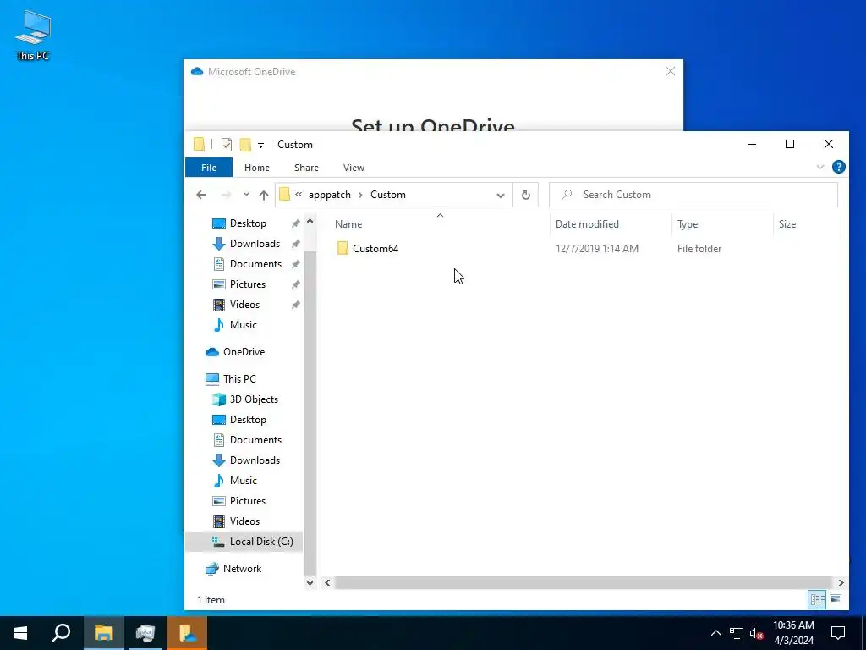Click the Properties quick access toolbar icon
Image resolution: width=866 pixels, height=650 pixels.
coord(227,144)
